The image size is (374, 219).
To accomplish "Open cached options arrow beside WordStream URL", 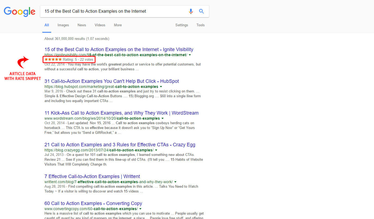I will pos(163,118).
